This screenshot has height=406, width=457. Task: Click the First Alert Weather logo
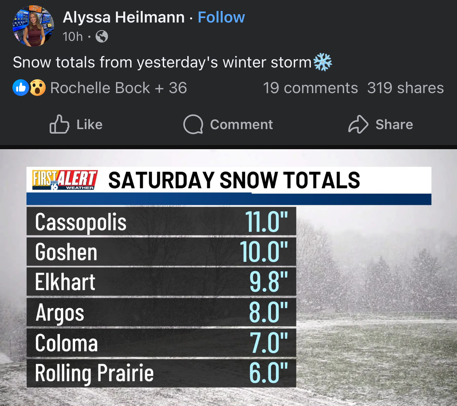coord(65,180)
